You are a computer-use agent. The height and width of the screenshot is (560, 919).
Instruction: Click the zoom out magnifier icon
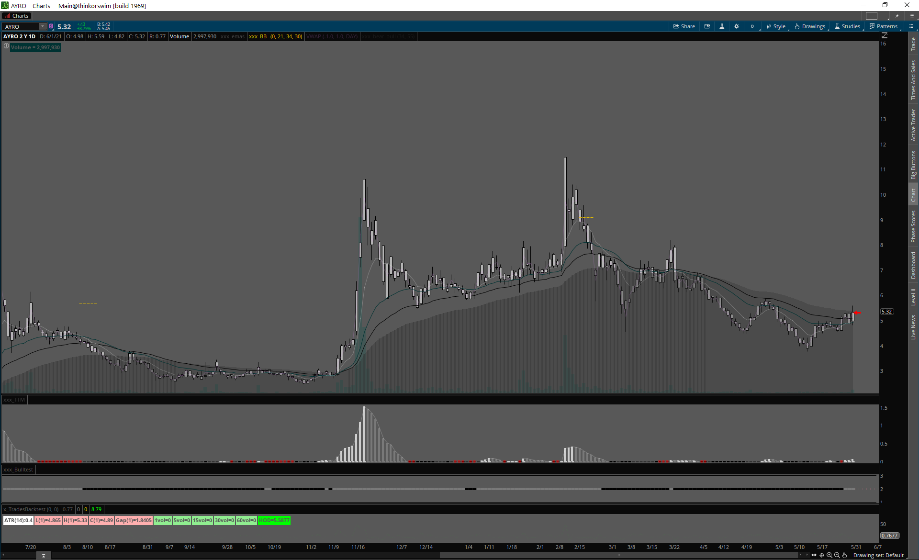(837, 555)
